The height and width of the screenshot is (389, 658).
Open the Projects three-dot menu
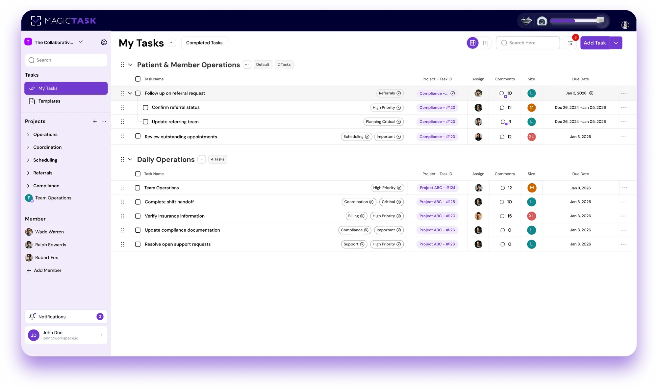[104, 121]
